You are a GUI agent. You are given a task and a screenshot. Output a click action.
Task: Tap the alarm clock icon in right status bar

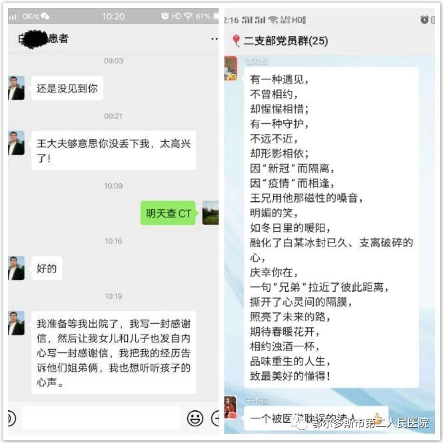pos(424,19)
